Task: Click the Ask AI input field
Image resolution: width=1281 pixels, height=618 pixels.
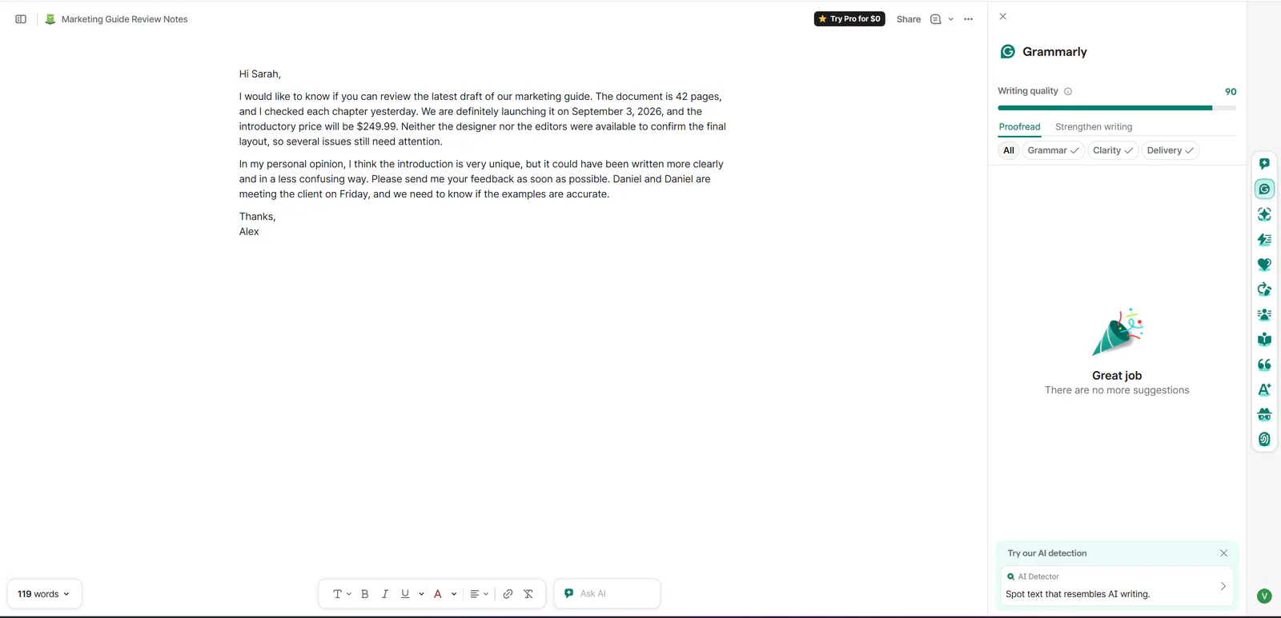Action: click(x=607, y=594)
